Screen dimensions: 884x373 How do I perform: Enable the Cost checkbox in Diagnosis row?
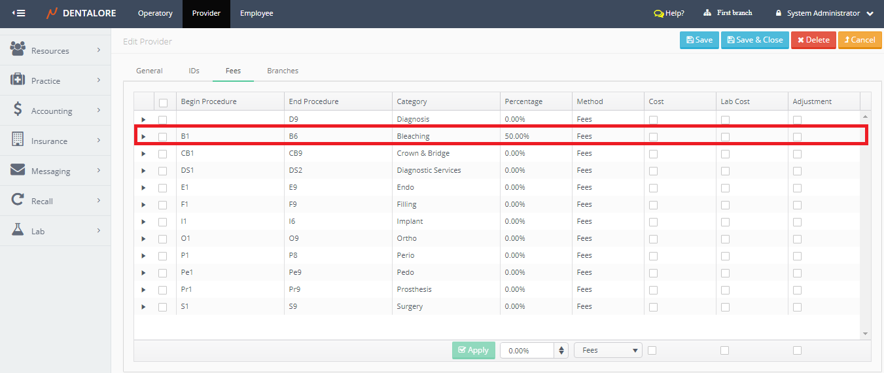pos(653,120)
